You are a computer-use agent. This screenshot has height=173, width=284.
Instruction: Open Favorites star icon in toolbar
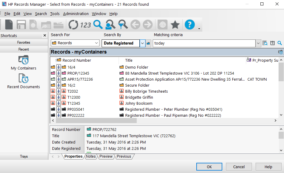(175, 25)
